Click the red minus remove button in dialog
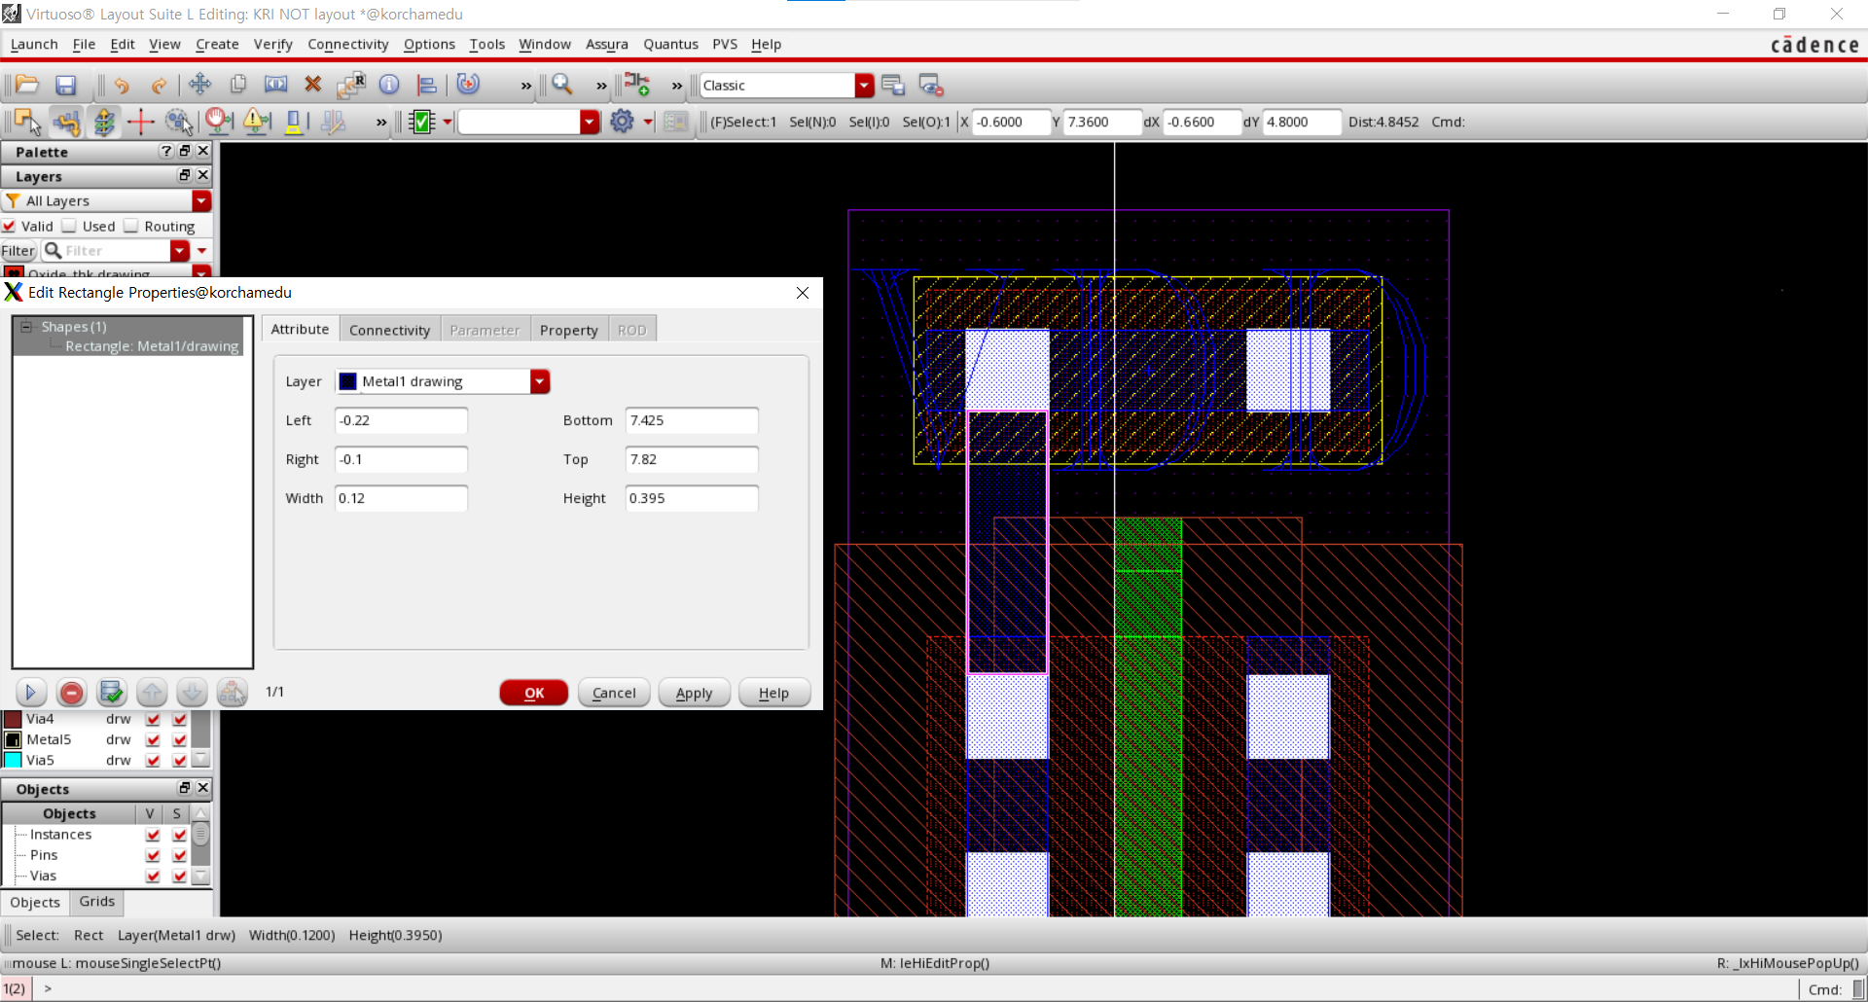Viewport: 1868px width, 1002px height. tap(71, 693)
